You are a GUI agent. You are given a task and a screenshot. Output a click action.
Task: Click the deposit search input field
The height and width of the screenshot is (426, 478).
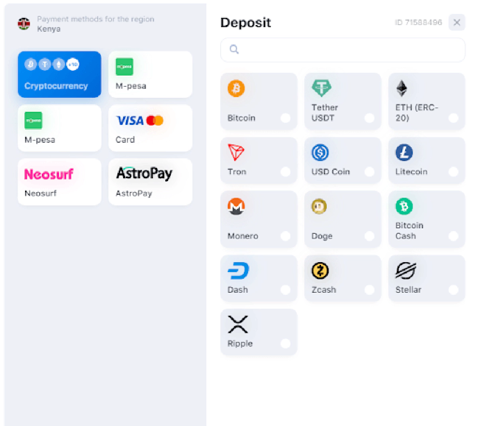point(343,50)
